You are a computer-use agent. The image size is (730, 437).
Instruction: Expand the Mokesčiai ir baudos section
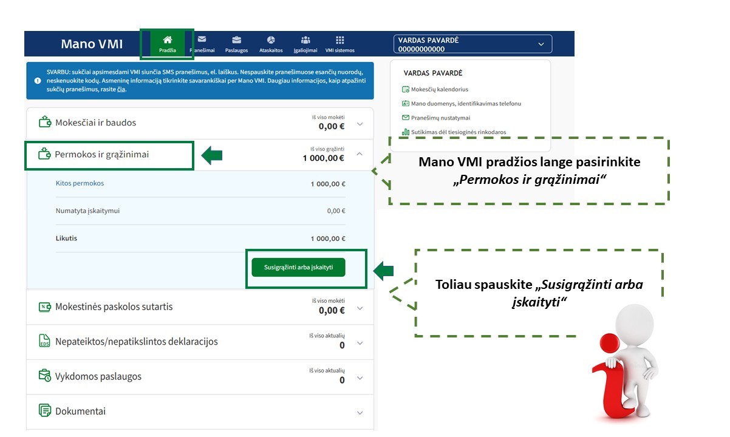pyautogui.click(x=360, y=124)
